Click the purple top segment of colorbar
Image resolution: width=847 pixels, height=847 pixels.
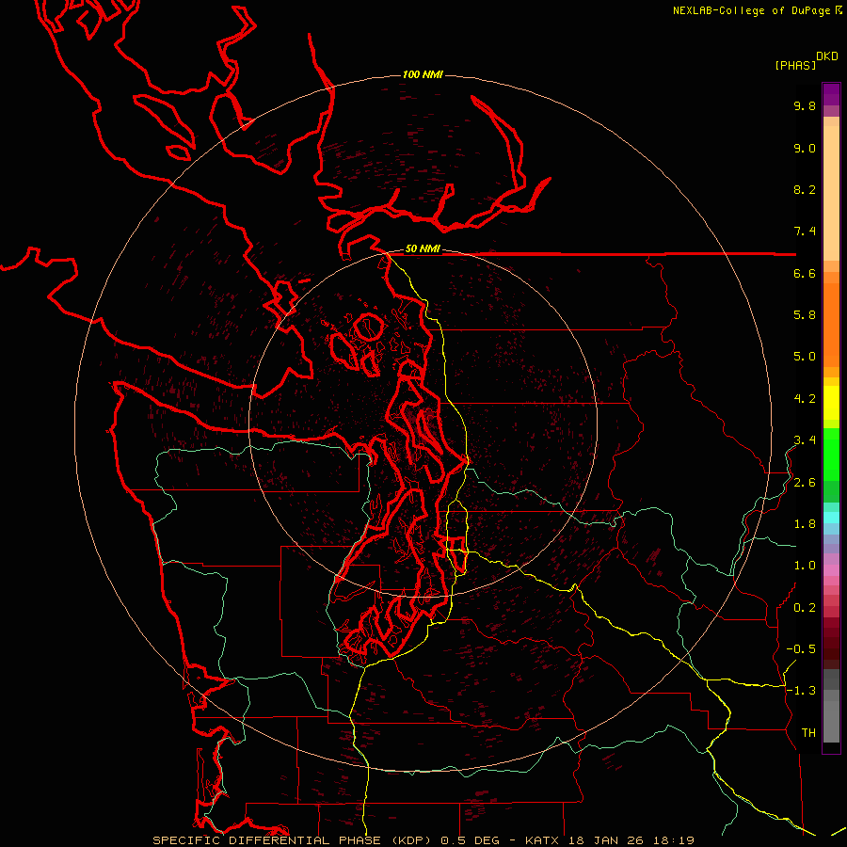click(x=831, y=94)
